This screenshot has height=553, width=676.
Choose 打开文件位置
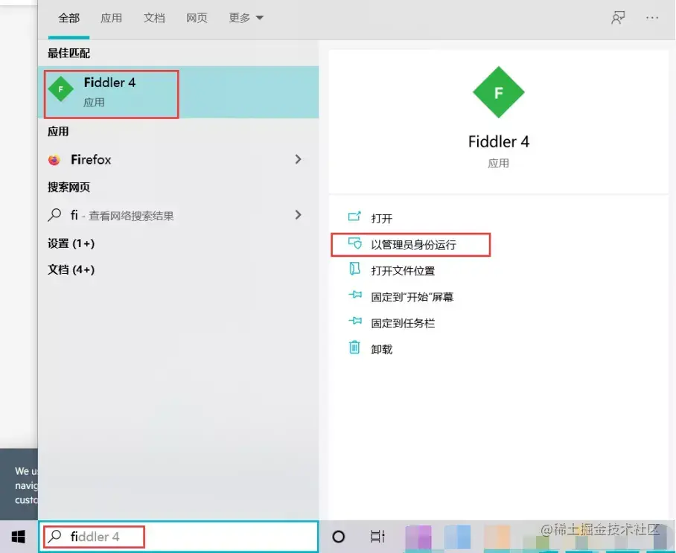403,271
